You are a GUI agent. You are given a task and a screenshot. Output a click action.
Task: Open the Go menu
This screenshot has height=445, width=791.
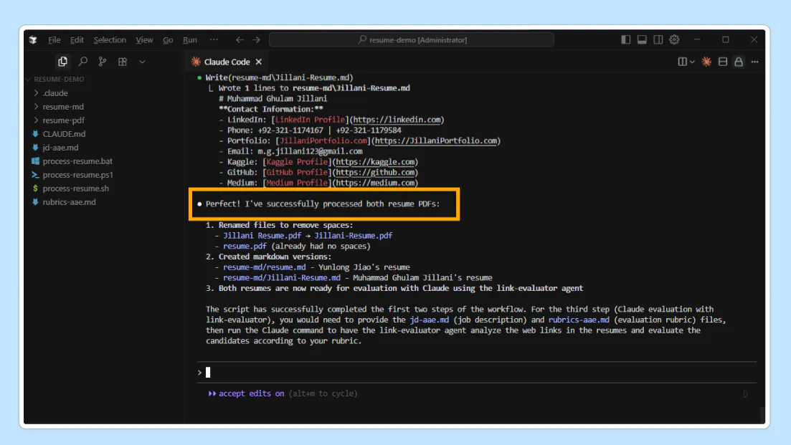pos(168,40)
